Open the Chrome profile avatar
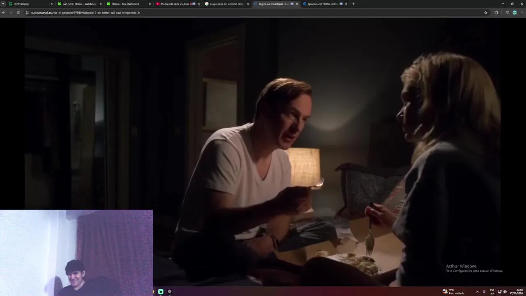Image resolution: width=526 pixels, height=296 pixels. 514,13
